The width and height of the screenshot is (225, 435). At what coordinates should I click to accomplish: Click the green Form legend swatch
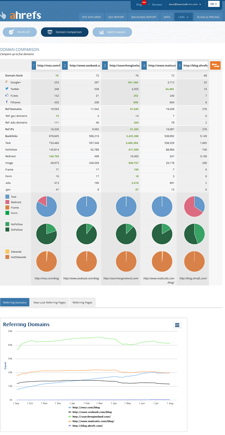(x=7, y=213)
